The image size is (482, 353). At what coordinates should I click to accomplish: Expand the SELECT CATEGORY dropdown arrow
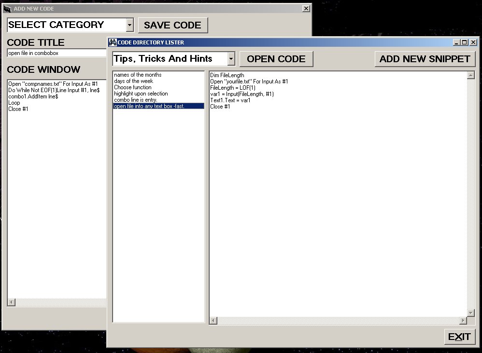tap(130, 25)
